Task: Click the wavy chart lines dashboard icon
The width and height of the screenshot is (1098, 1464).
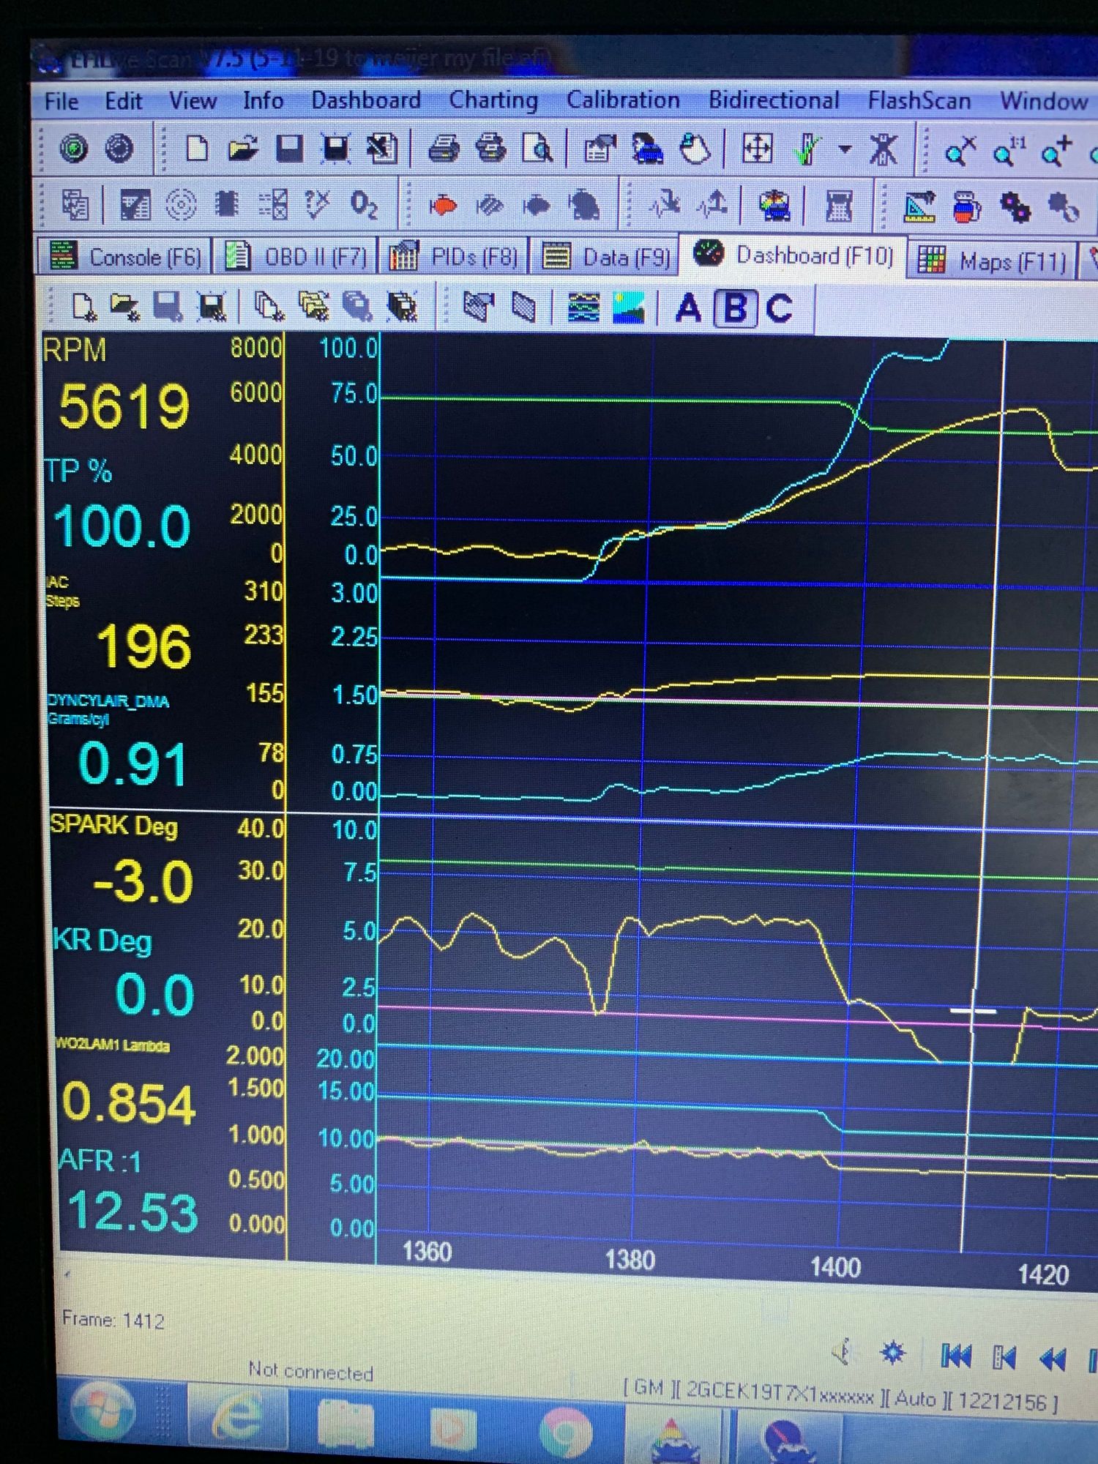Action: [x=583, y=307]
